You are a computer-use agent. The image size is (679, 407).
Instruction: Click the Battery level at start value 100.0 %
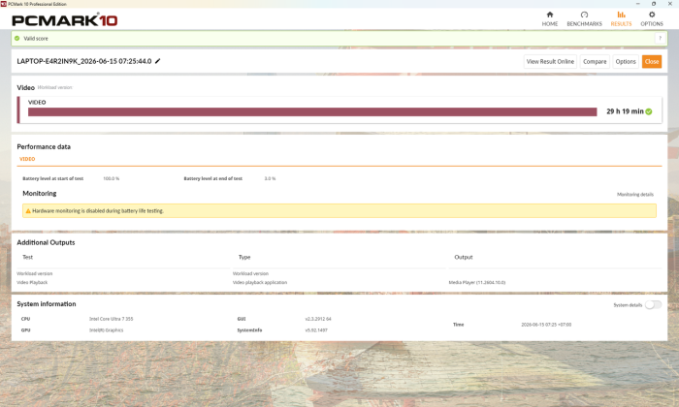click(x=111, y=178)
